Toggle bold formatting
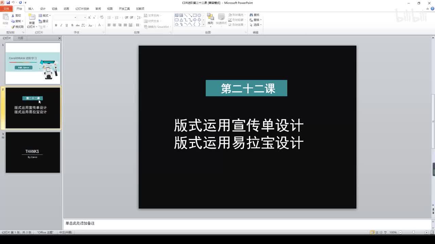 56,25
